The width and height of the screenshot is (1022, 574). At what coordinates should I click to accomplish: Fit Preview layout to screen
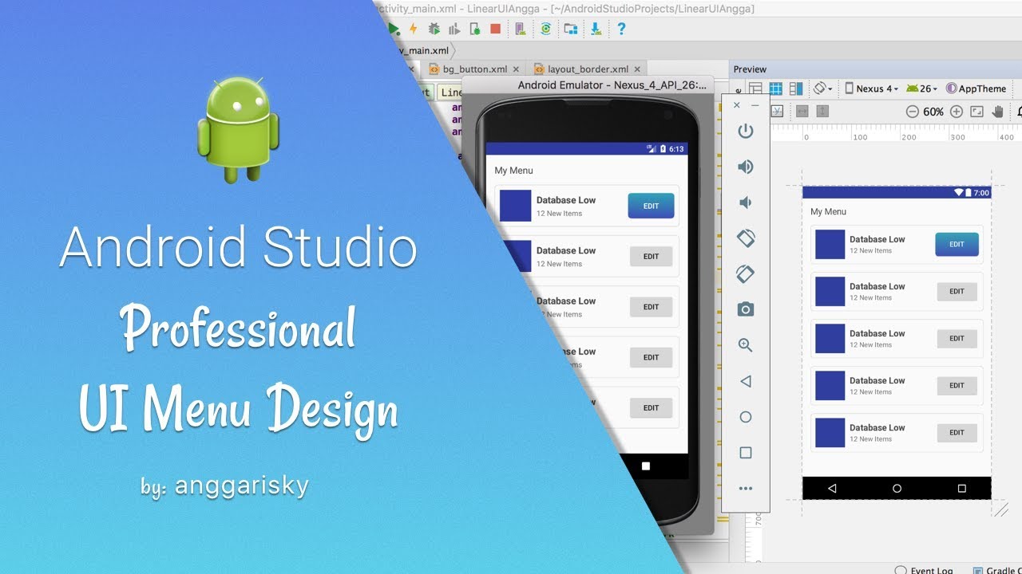click(976, 112)
